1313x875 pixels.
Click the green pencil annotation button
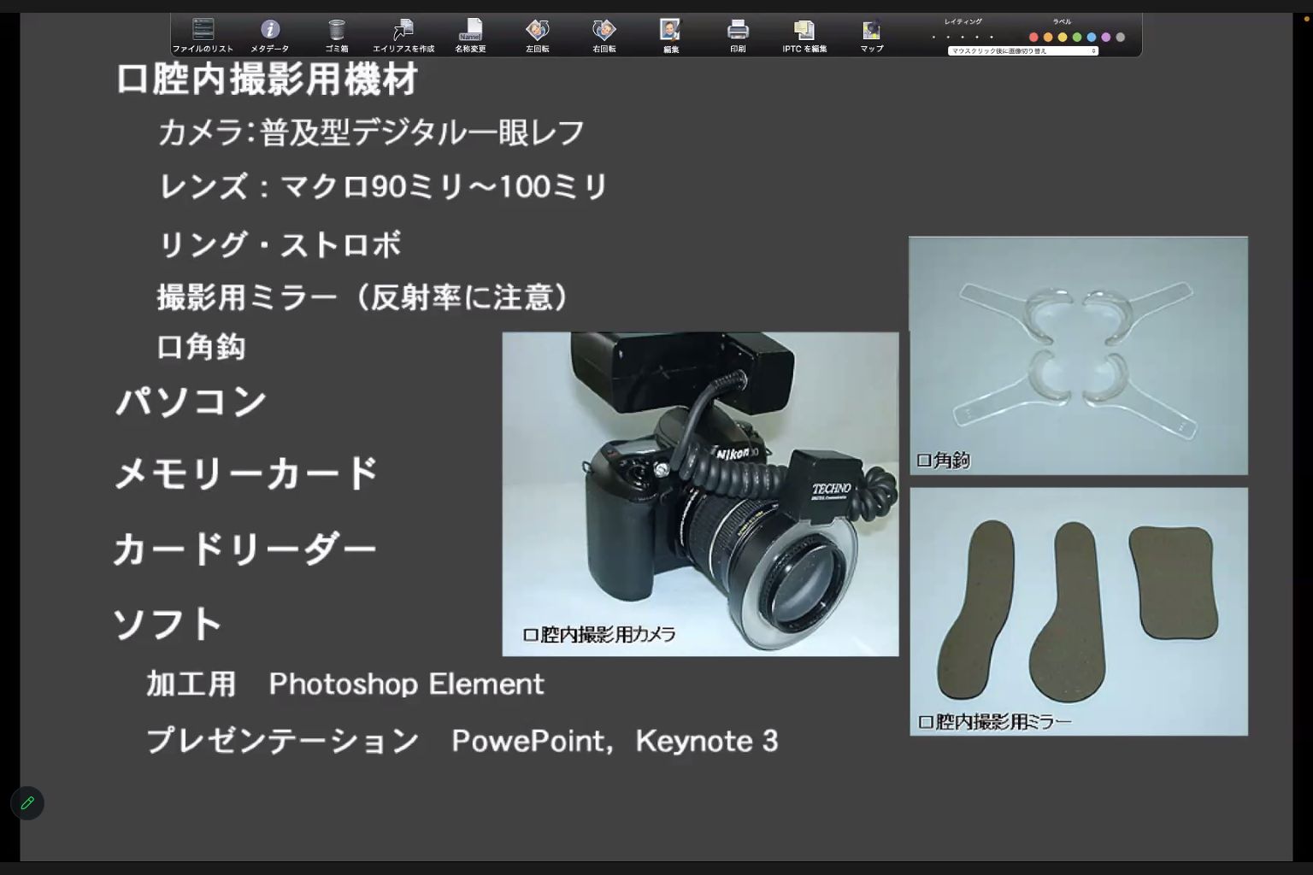(x=27, y=803)
